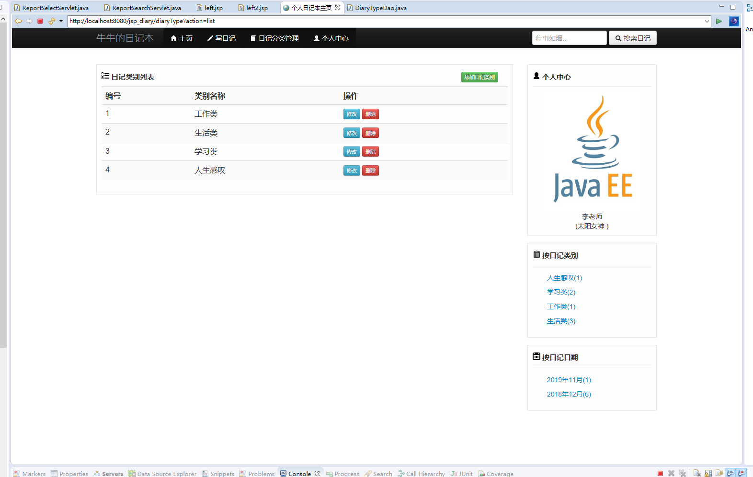753x477 pixels.
Task: Toggle Show Console on Standard Out change
Action: click(x=730, y=473)
